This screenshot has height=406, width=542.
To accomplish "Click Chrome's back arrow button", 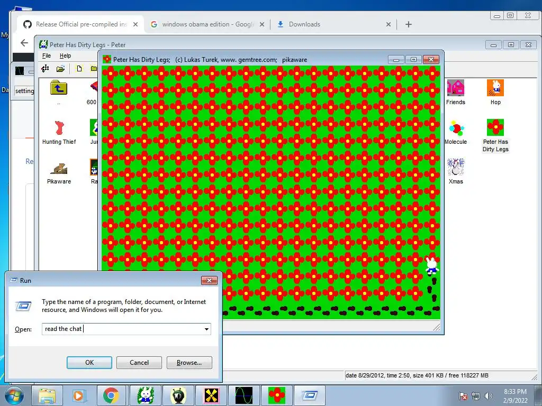I will click(x=24, y=43).
